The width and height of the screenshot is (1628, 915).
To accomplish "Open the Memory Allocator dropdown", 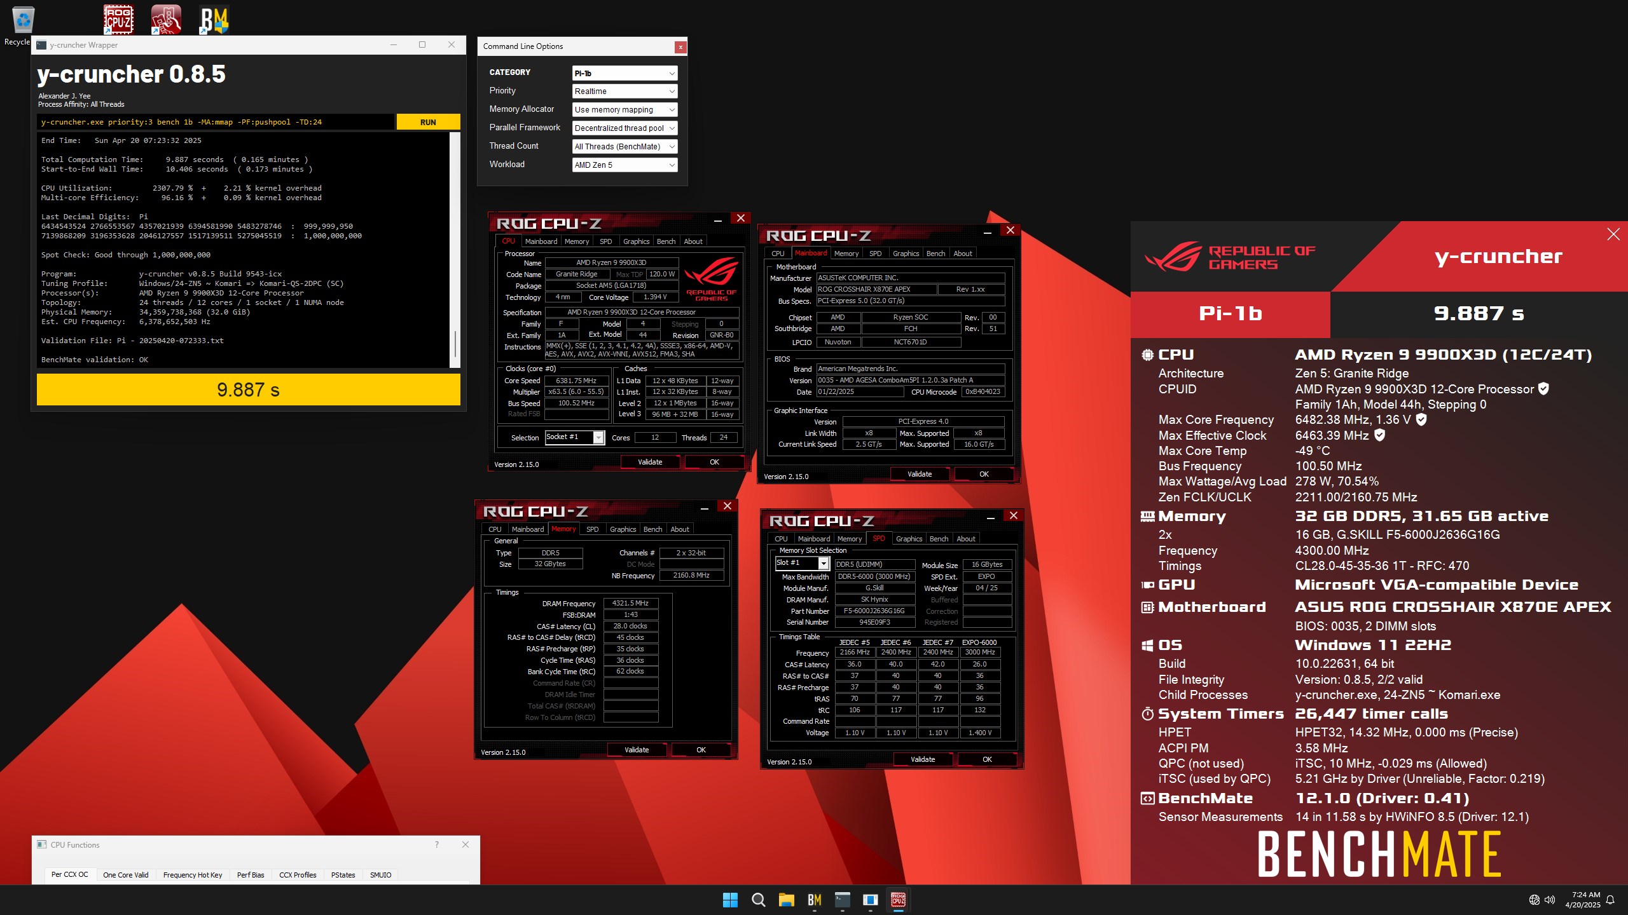I will point(624,110).
